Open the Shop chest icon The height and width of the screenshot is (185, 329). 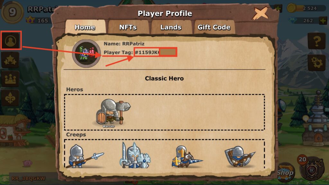[x=285, y=172]
